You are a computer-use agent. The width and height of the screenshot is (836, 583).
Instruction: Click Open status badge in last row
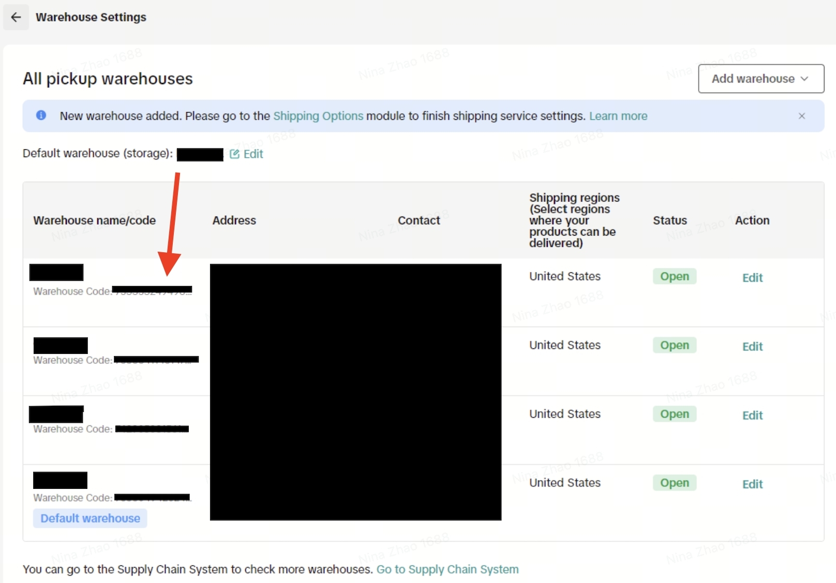674,483
